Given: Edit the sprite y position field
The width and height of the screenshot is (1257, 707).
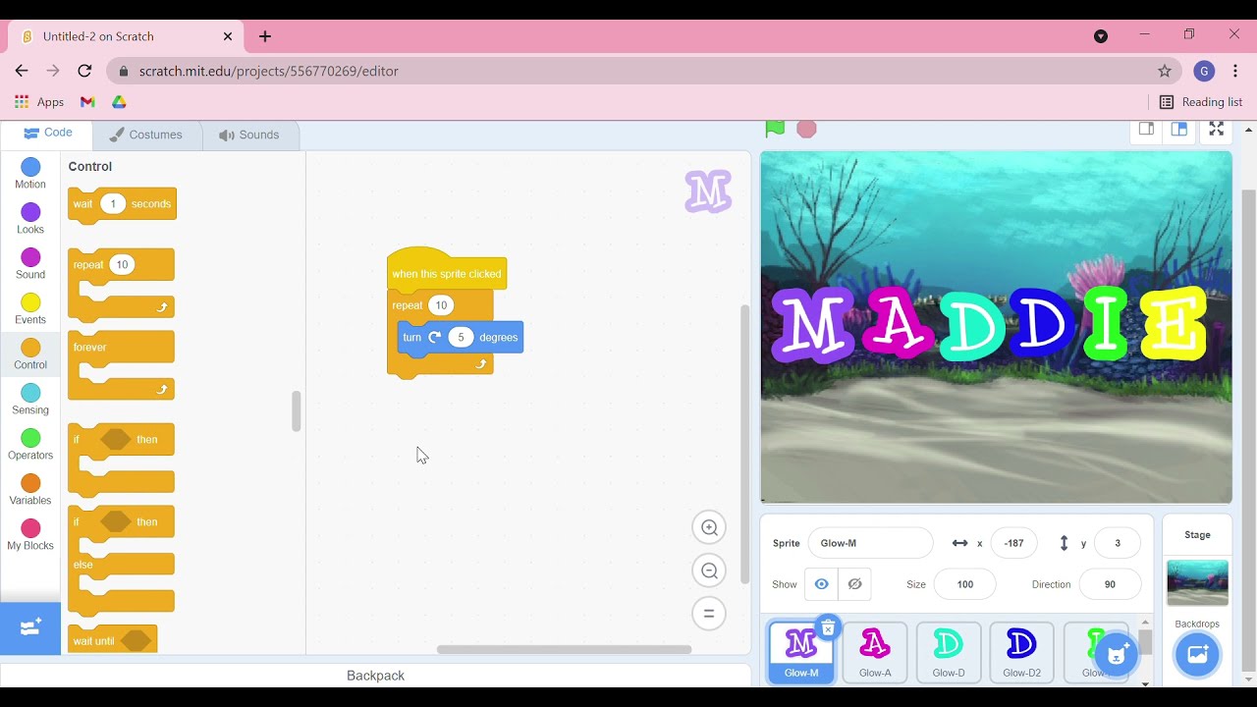Looking at the screenshot, I should click(x=1117, y=543).
